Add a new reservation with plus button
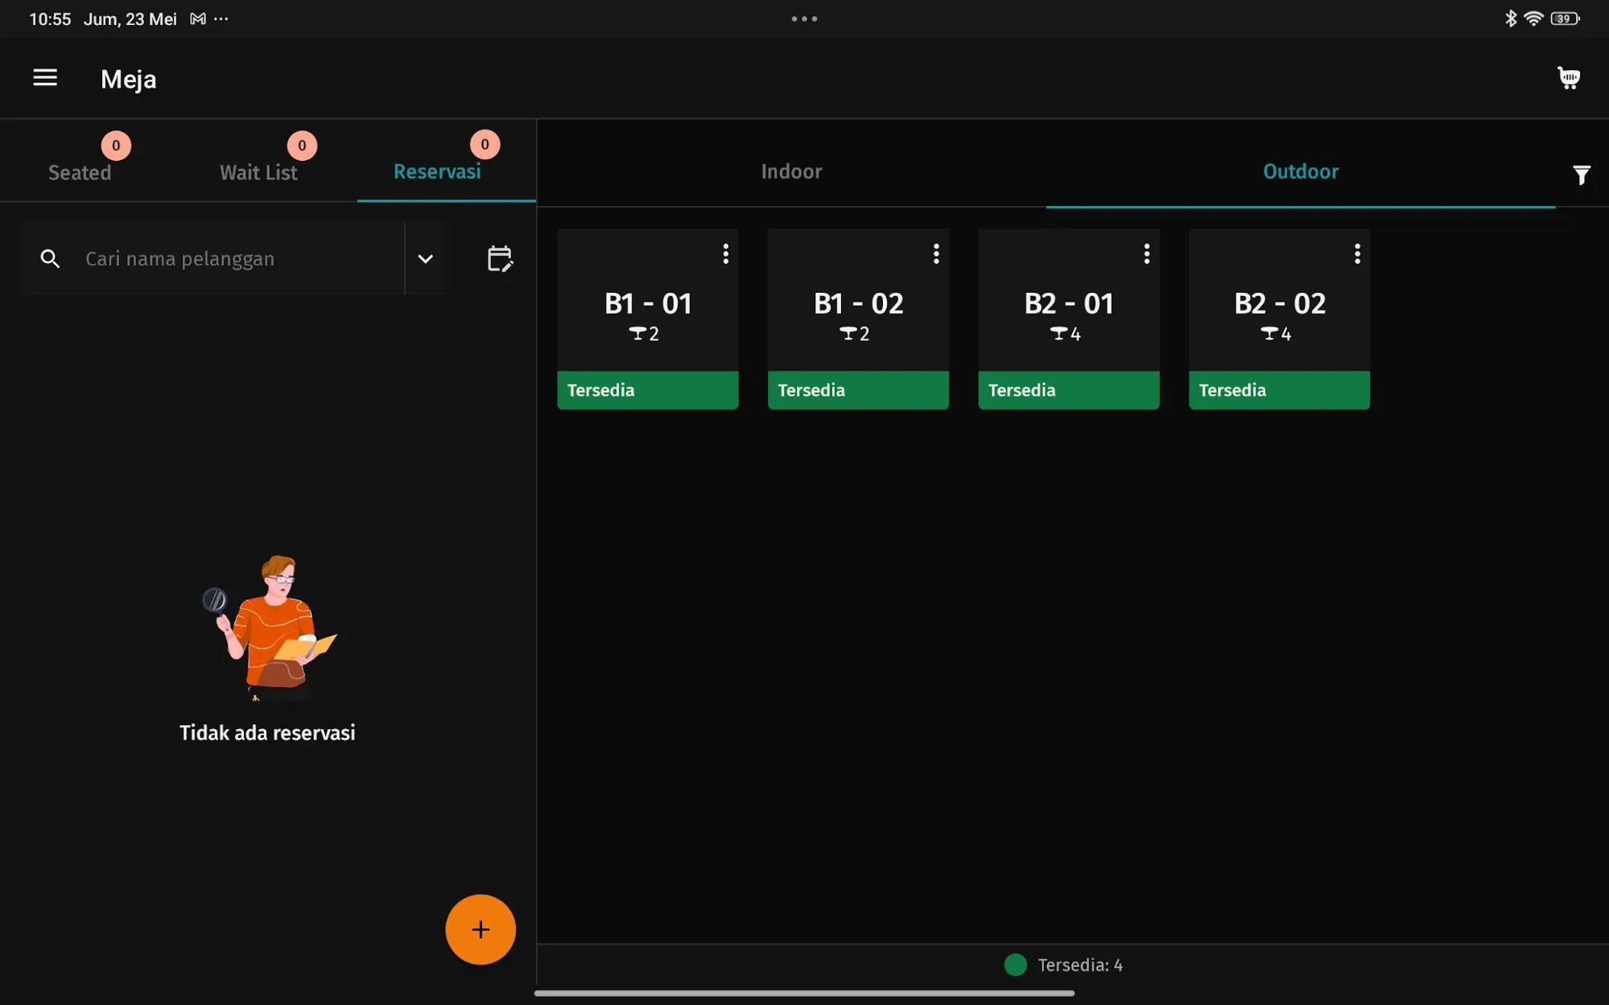This screenshot has height=1005, width=1609. [x=481, y=929]
